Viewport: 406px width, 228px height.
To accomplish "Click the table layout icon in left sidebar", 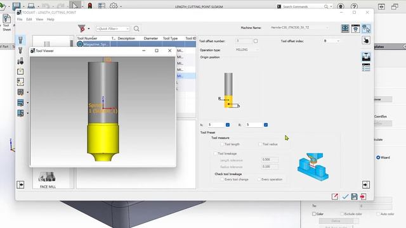I will (x=20, y=113).
